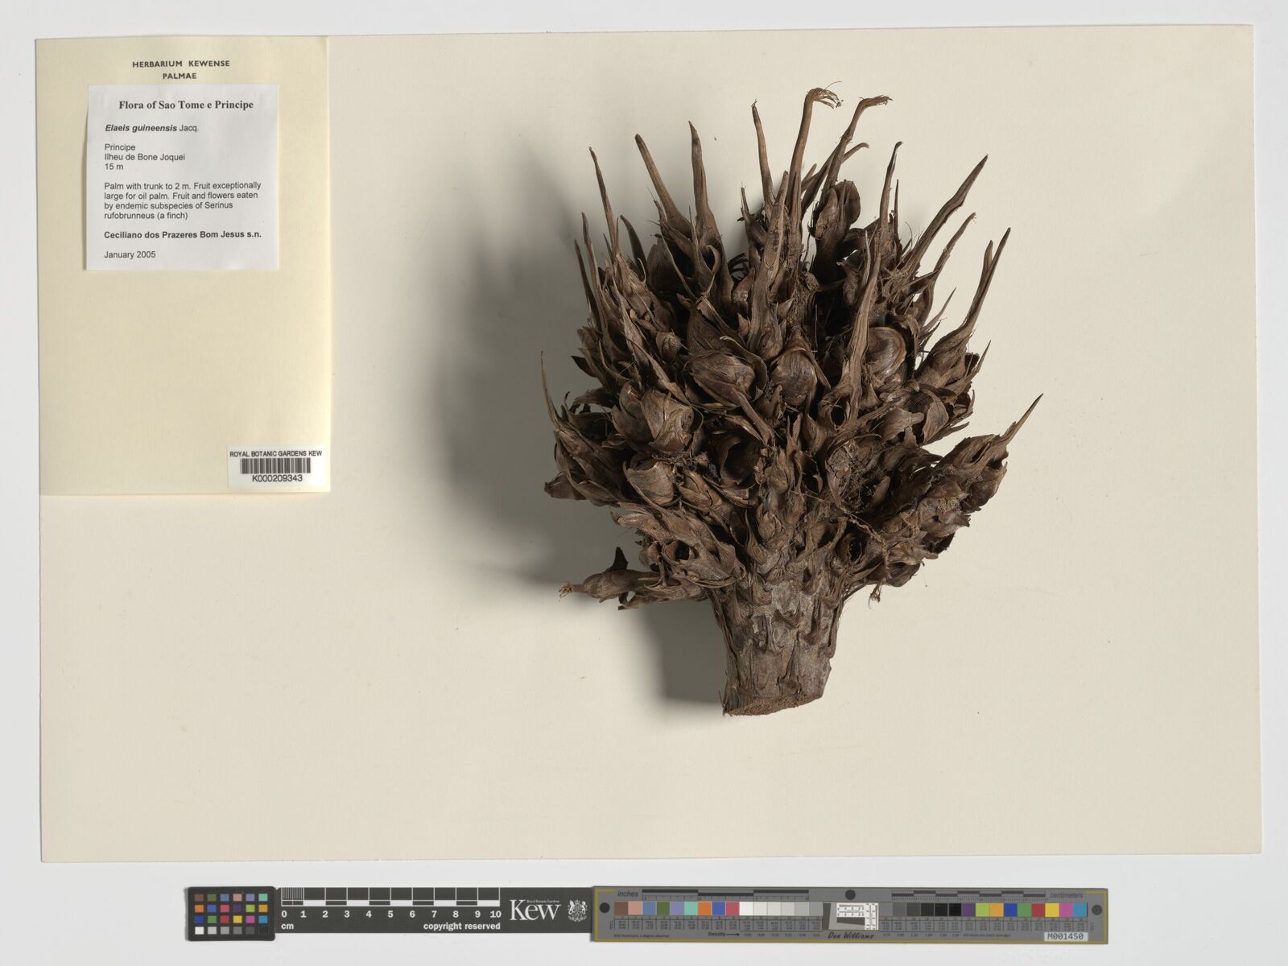The image size is (1288, 966).
Task: Click the 'PALMAE' family label
Action: [180, 76]
